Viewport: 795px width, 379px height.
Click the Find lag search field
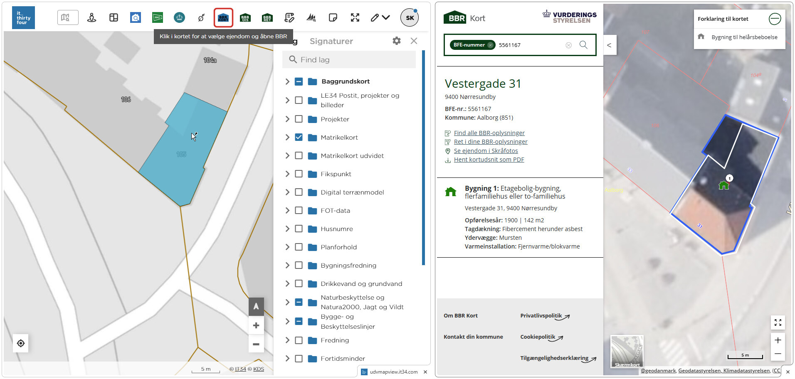click(x=349, y=59)
